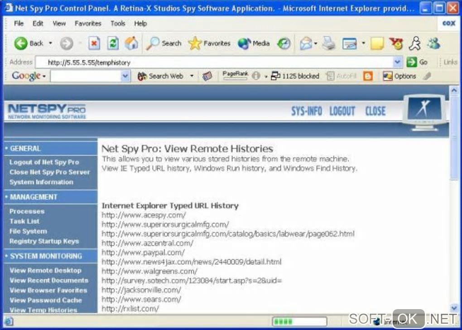Open the Search magnifier toolbar button
Image resolution: width=462 pixels, height=330 pixels.
[164, 44]
